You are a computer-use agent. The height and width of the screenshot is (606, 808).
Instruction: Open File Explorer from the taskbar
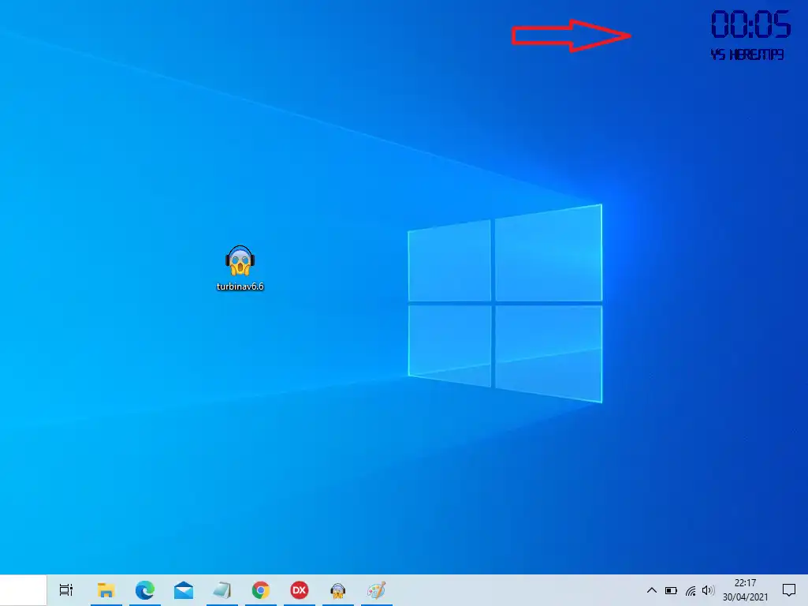(x=106, y=590)
